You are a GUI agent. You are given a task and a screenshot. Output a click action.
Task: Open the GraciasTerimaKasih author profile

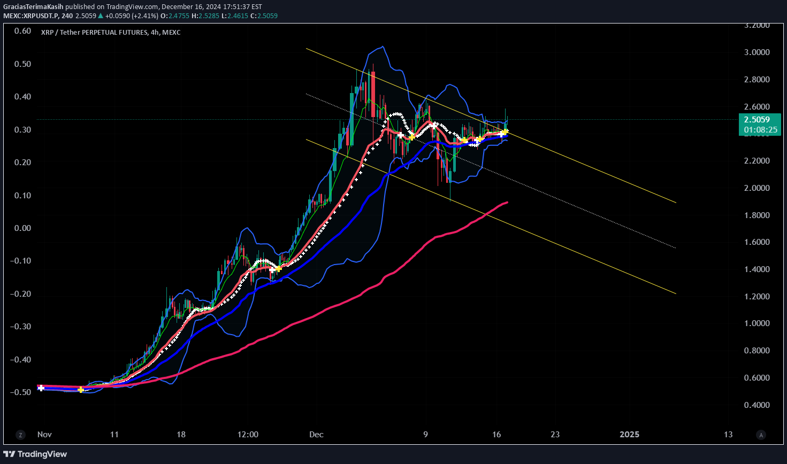[34, 7]
